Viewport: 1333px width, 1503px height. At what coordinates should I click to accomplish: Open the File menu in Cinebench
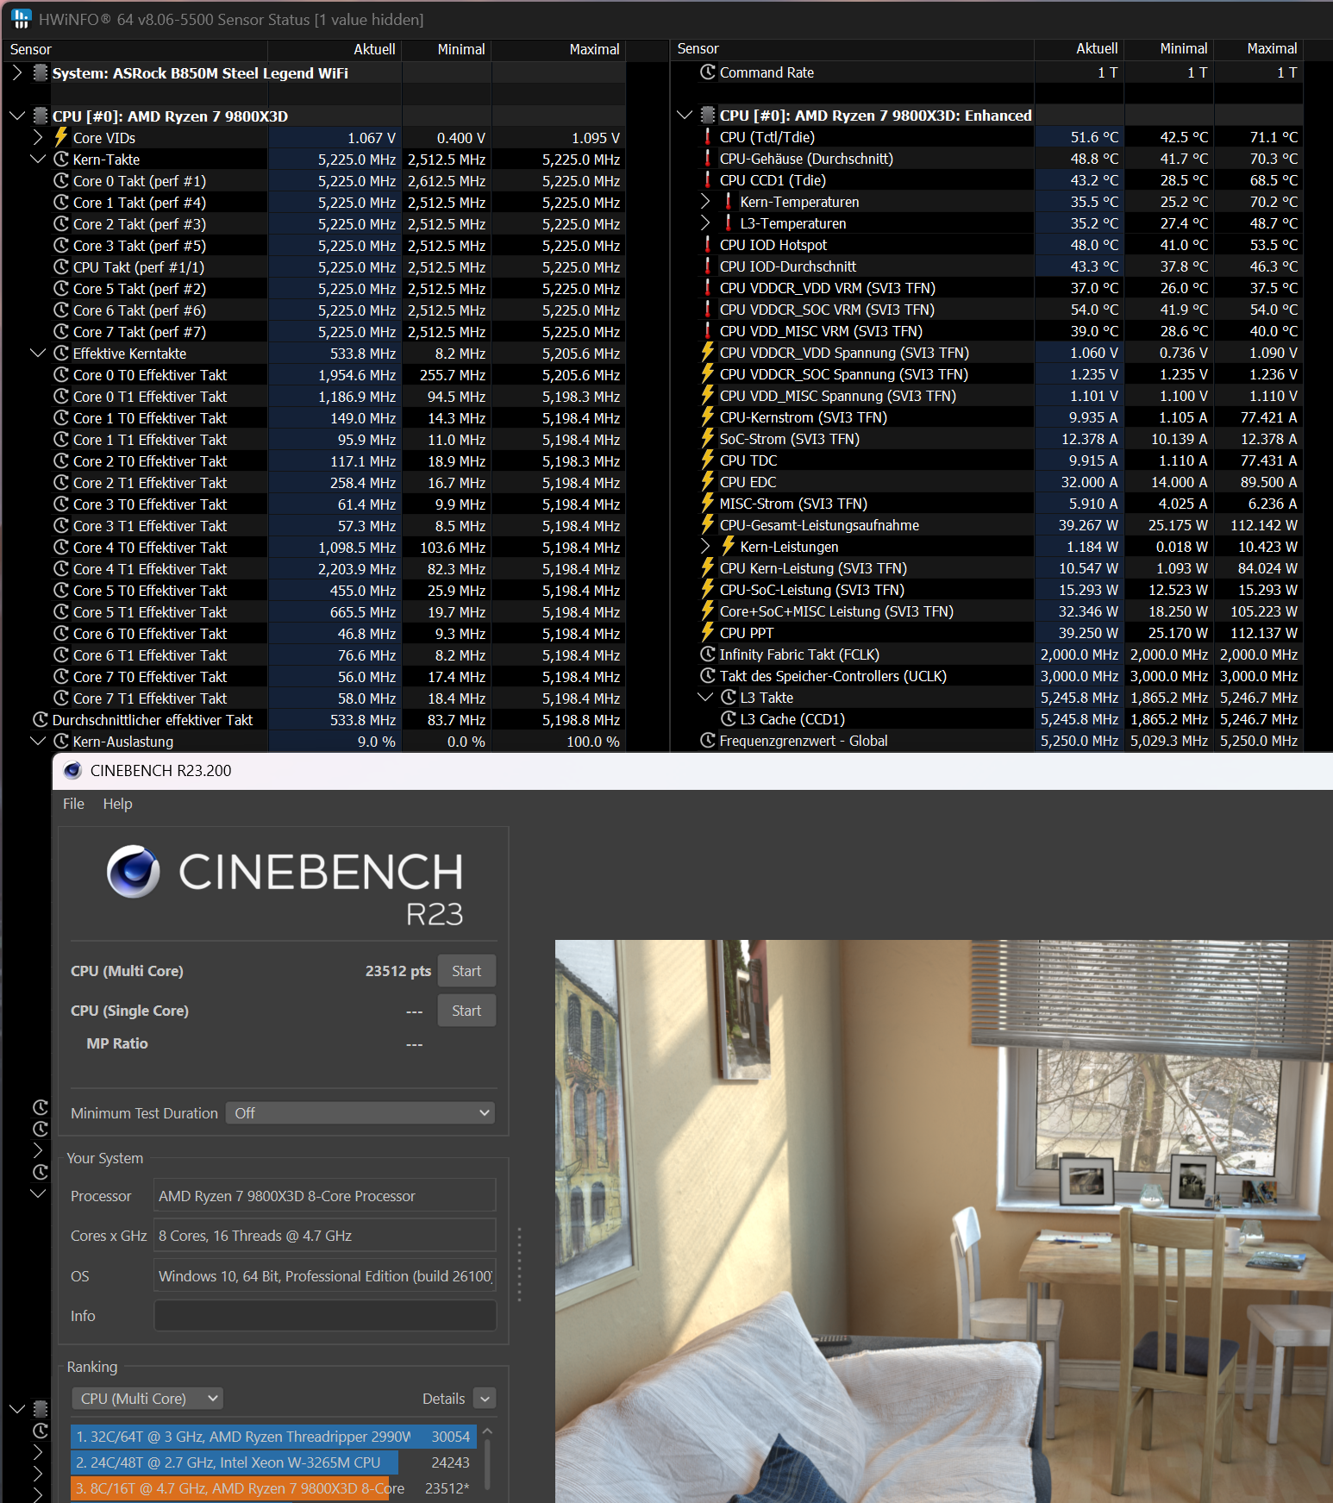pos(73,803)
